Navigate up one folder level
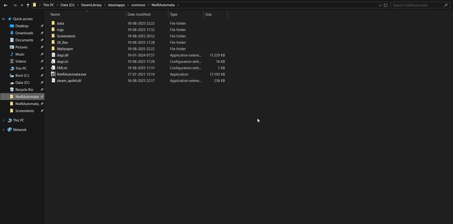Image resolution: width=453 pixels, height=224 pixels. (x=28, y=5)
